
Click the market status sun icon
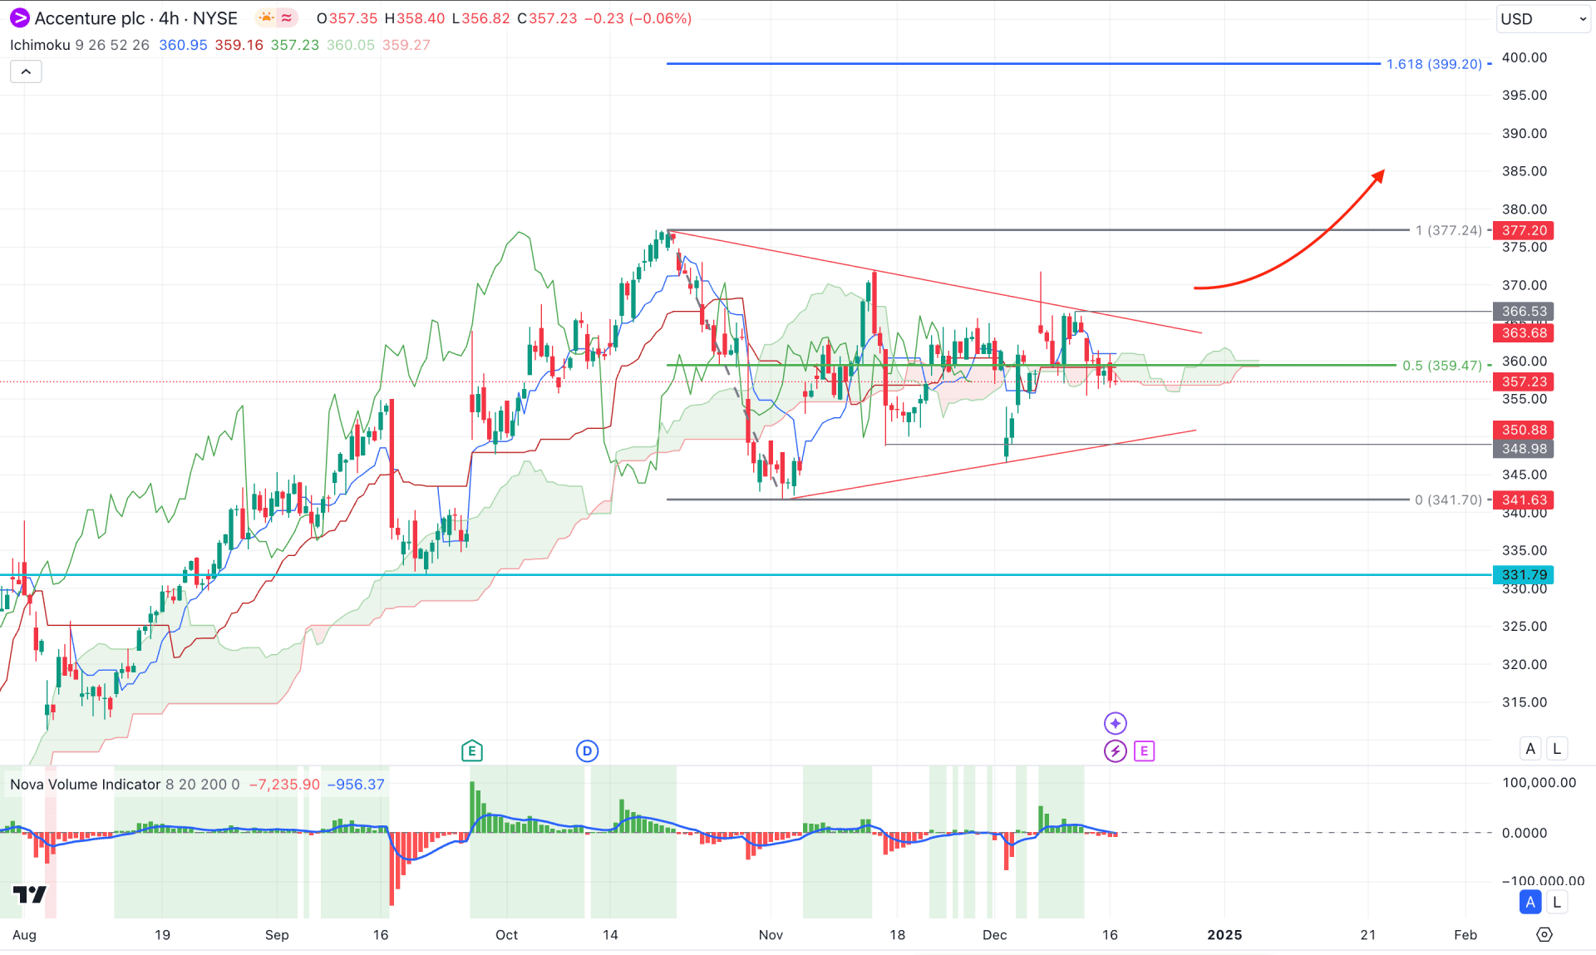pyautogui.click(x=265, y=17)
